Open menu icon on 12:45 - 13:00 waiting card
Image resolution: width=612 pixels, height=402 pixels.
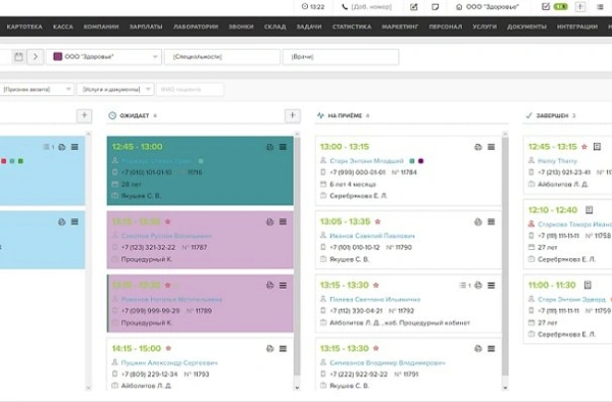283,147
